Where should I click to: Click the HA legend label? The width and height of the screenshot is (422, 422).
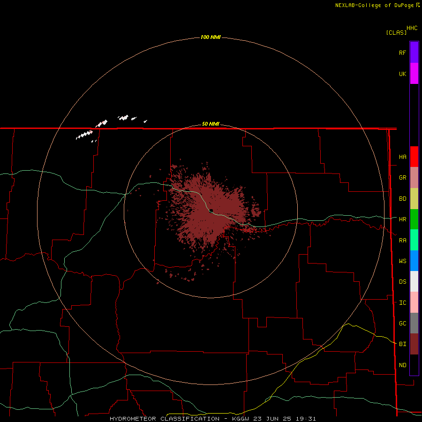tap(402, 157)
